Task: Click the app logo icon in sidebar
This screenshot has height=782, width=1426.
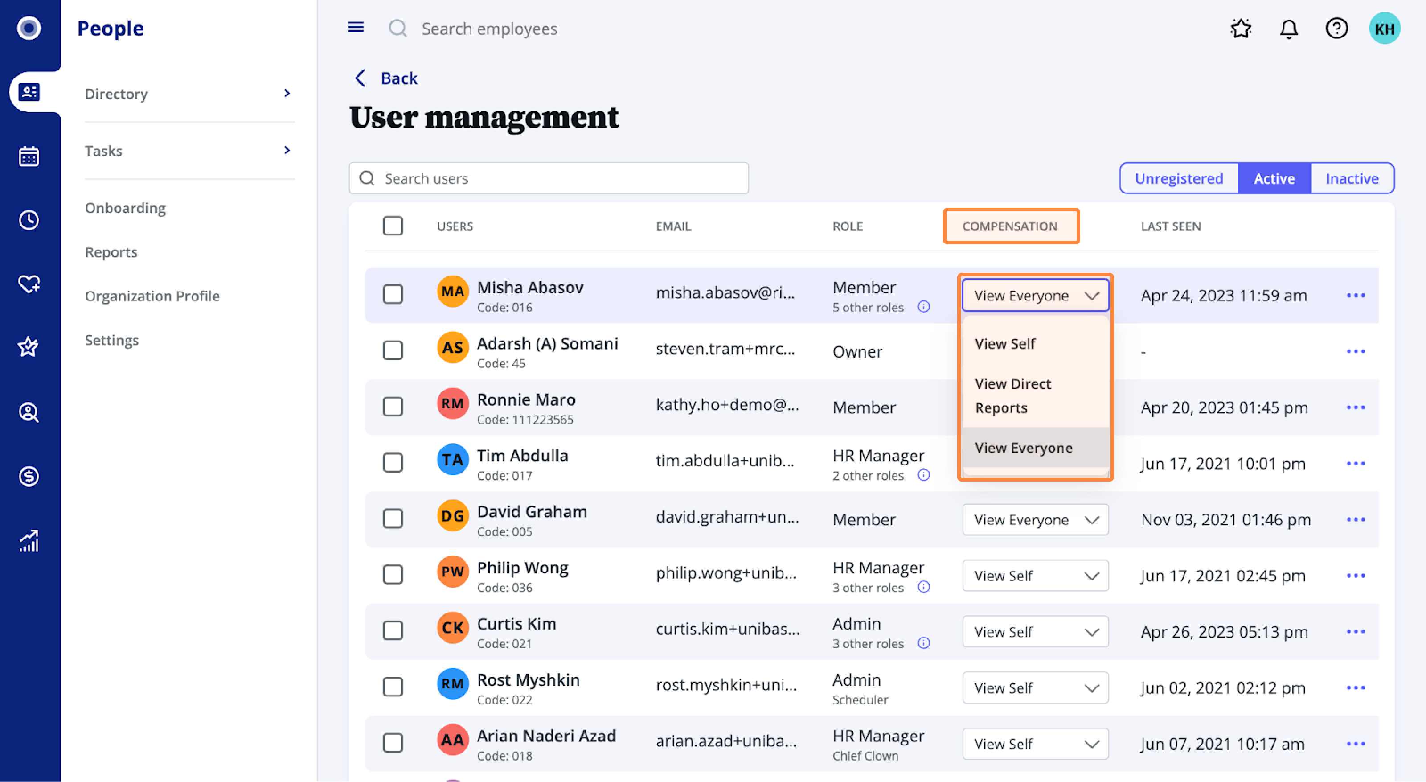Action: [29, 28]
